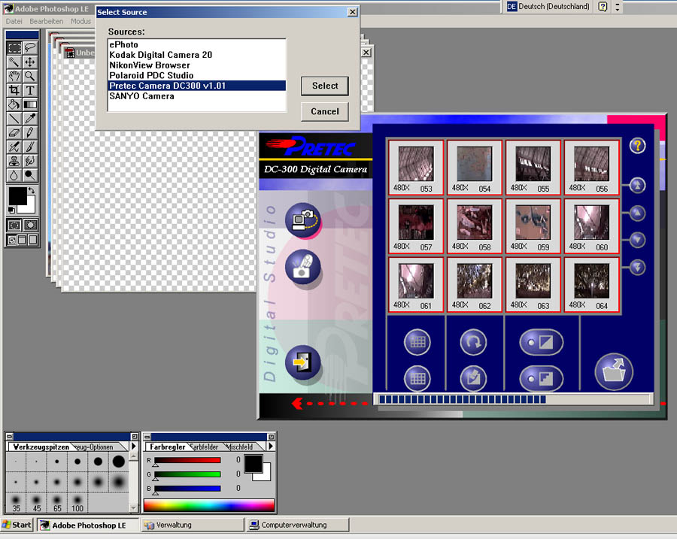Select the Type tool
The height and width of the screenshot is (539, 677).
coord(30,90)
